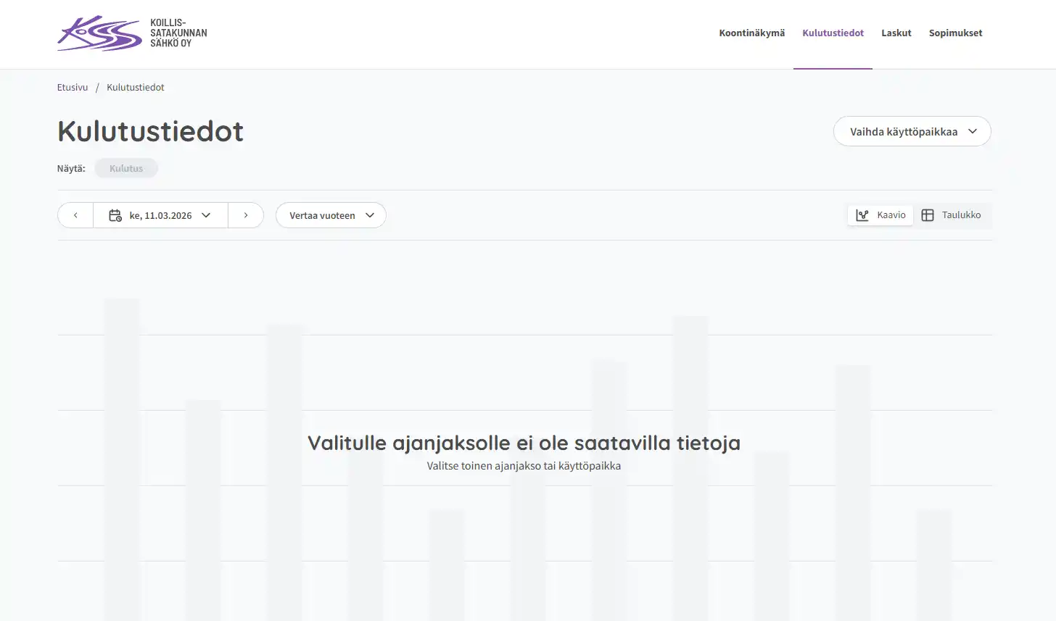Click chevron on Vaihda käyttöpaikkaa button
The image size is (1056, 621).
tap(973, 131)
